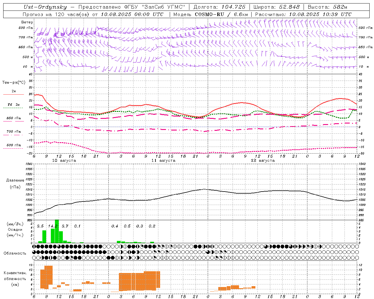Click the 3-hour precipitation value "0.1"

77,226
